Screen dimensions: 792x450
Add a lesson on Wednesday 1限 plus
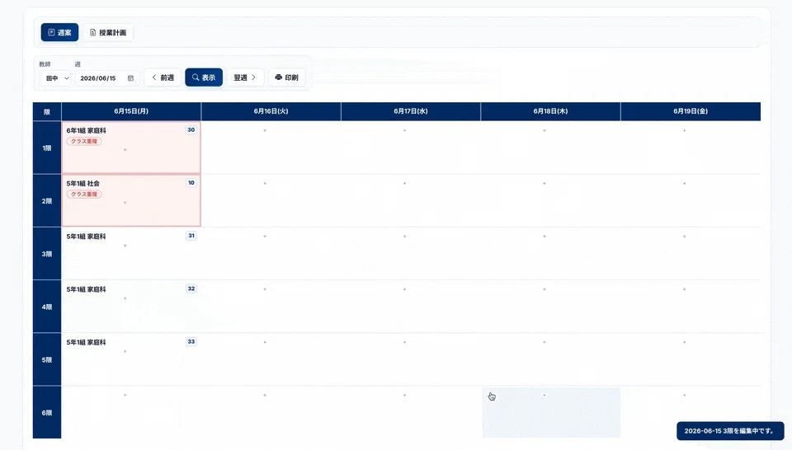[x=404, y=131]
